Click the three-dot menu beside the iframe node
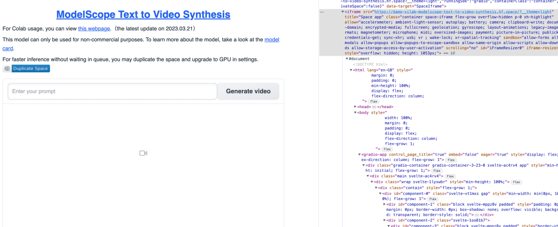558x227 pixels. (322, 11)
